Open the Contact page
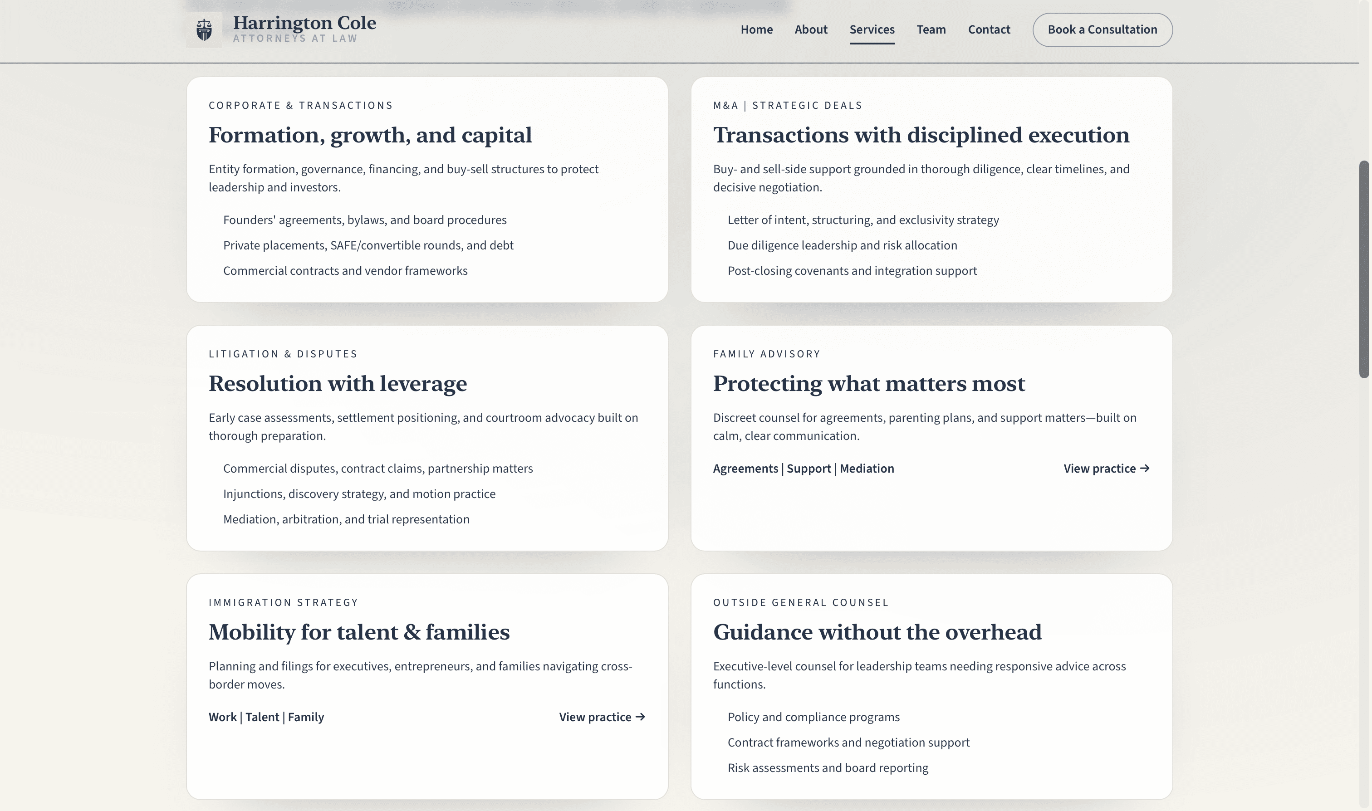This screenshot has height=811, width=1372. click(989, 29)
